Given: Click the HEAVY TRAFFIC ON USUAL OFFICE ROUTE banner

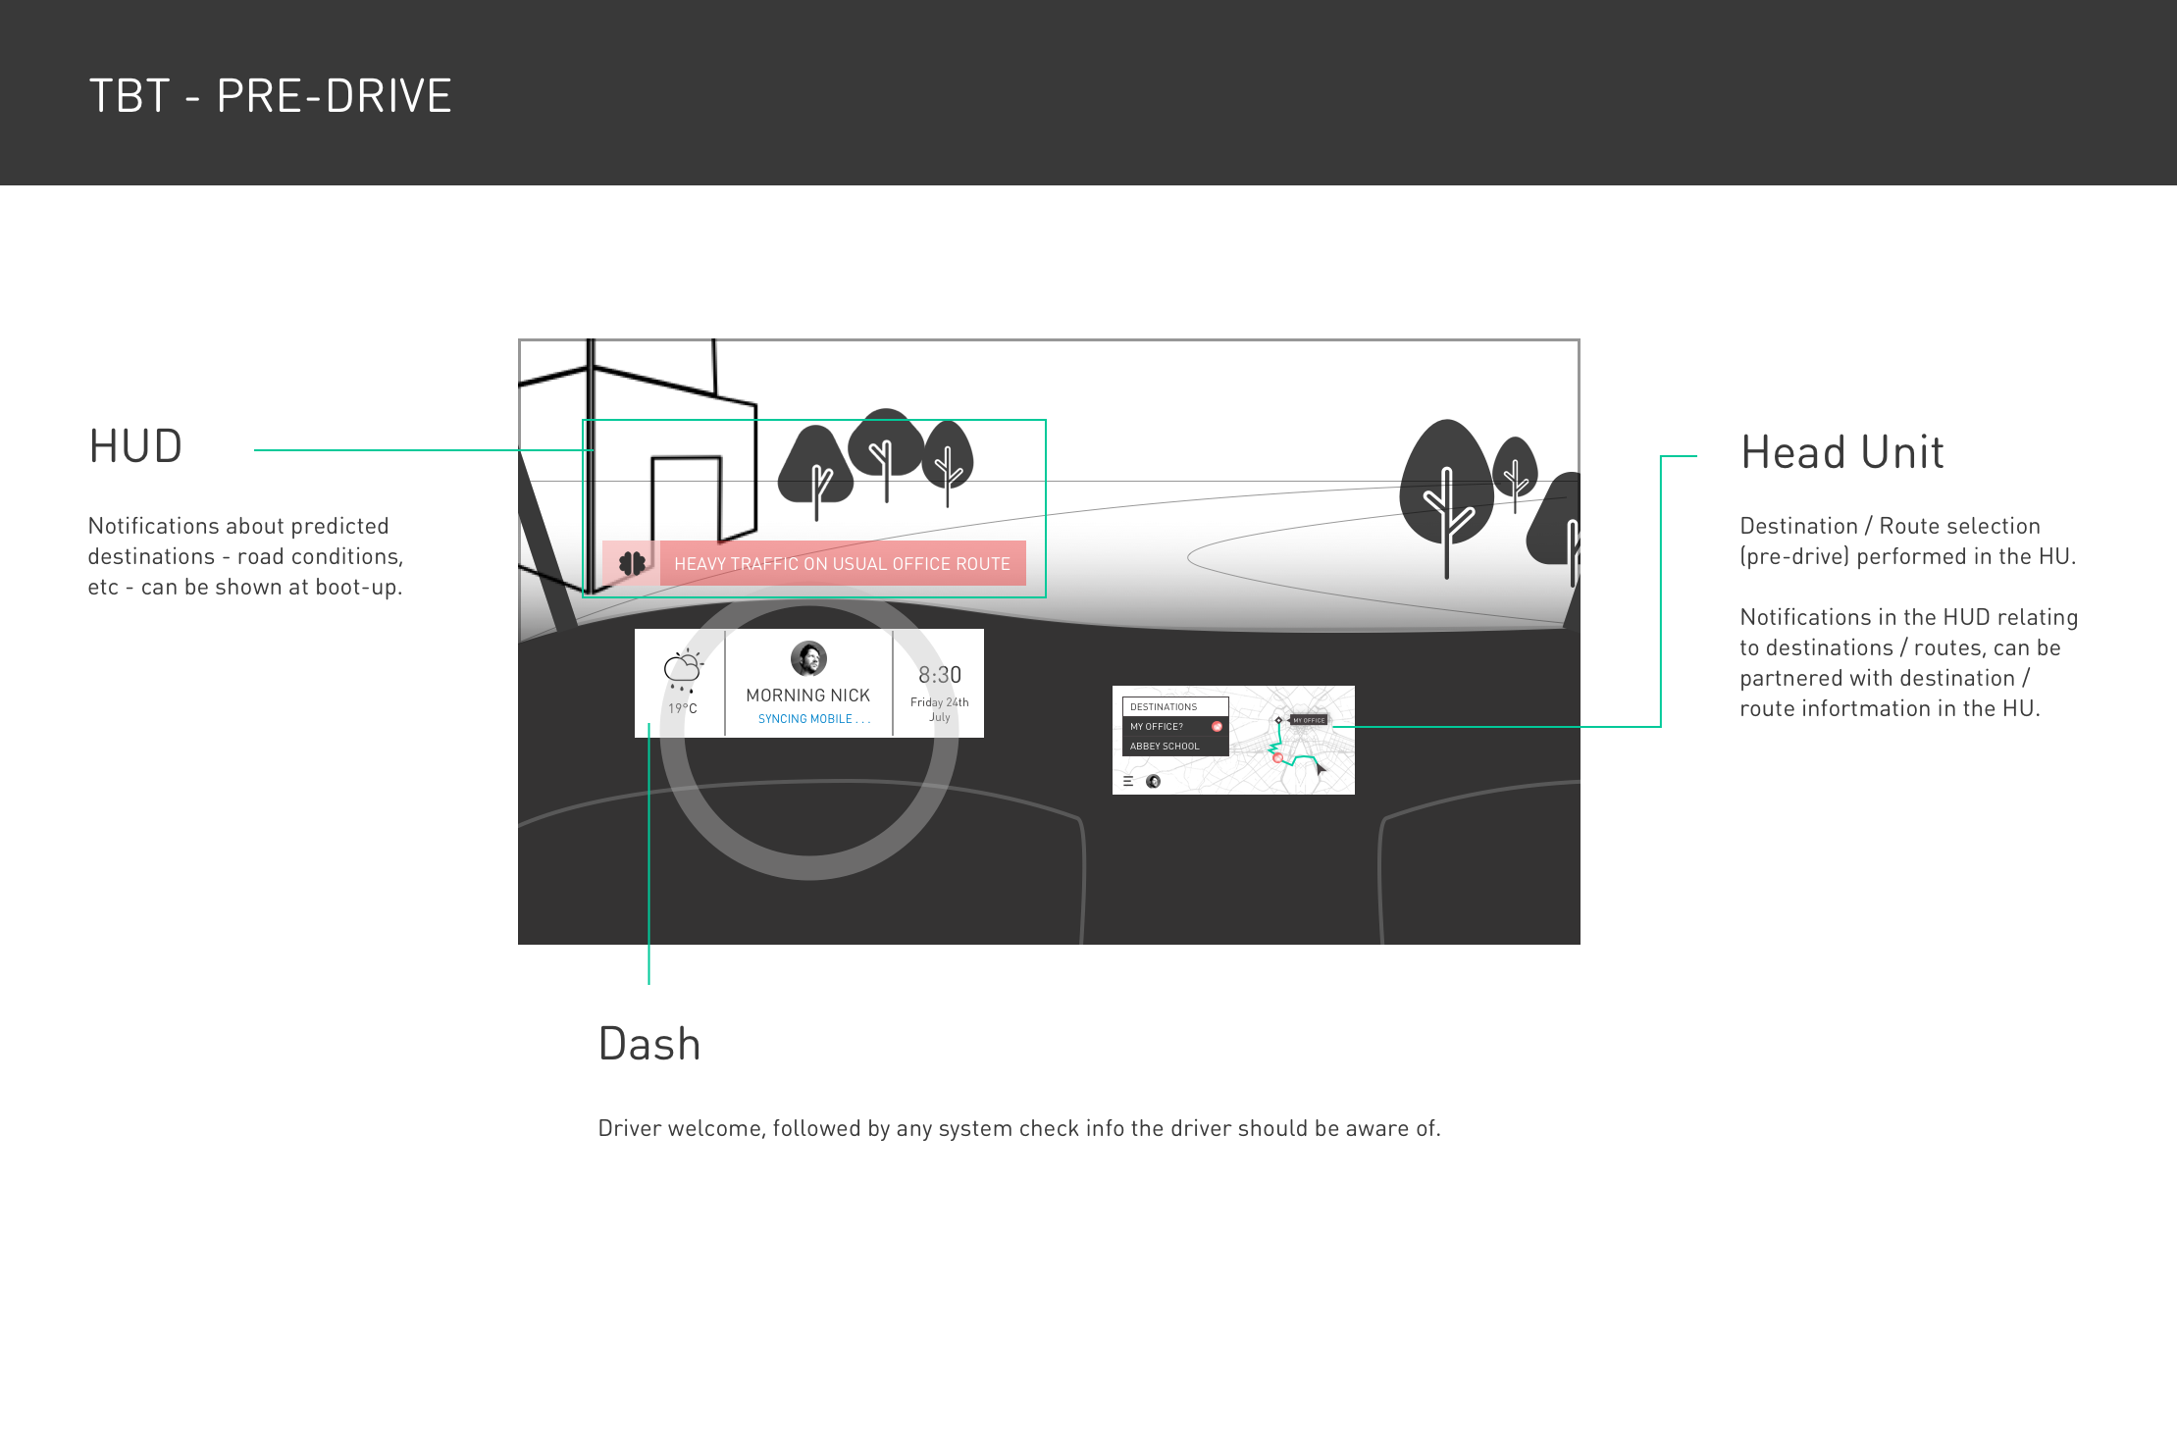Looking at the screenshot, I should coord(842,563).
